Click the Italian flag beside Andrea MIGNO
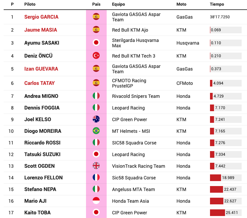The height and width of the screenshot is (218, 247). pyautogui.click(x=96, y=96)
